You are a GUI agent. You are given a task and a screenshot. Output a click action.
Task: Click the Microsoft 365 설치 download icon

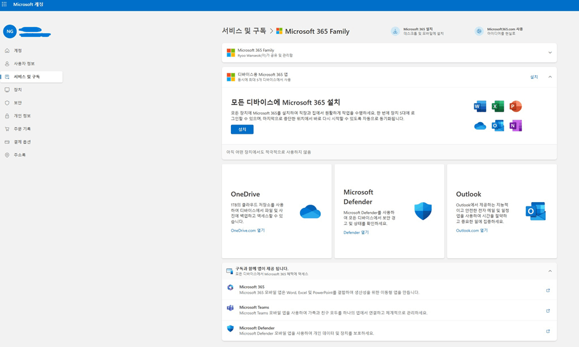pos(395,31)
